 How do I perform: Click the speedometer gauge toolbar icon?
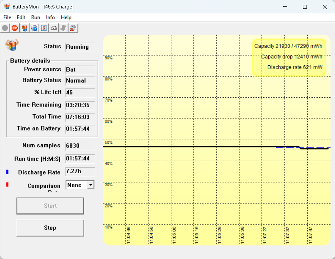pyautogui.click(x=53, y=28)
